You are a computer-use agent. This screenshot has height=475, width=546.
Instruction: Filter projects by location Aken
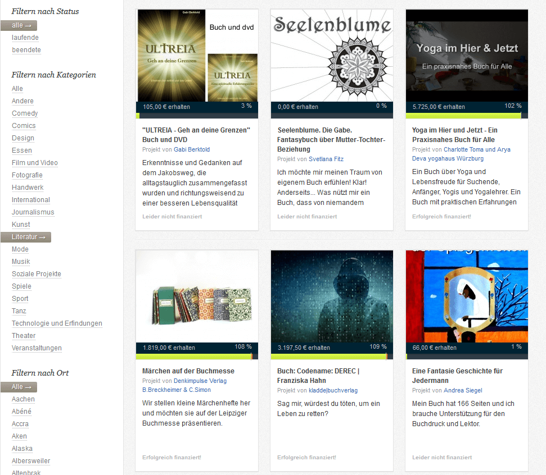click(x=19, y=436)
